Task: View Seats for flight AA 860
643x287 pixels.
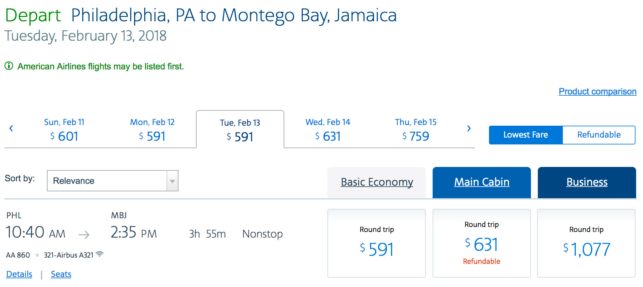Action: point(61,274)
